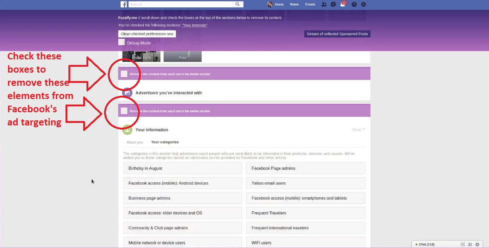Select the Your categories tab
This screenshot has width=489, height=248.
click(x=165, y=142)
